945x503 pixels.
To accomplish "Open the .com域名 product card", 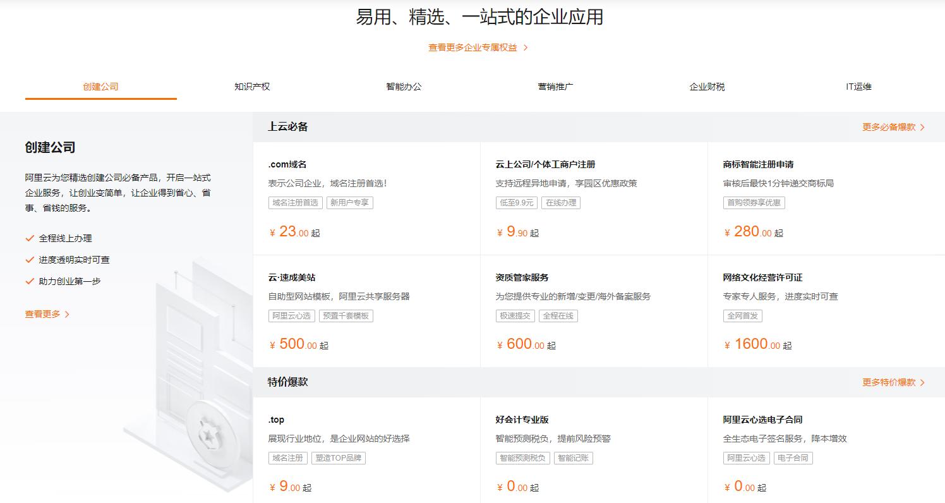I will click(x=366, y=198).
